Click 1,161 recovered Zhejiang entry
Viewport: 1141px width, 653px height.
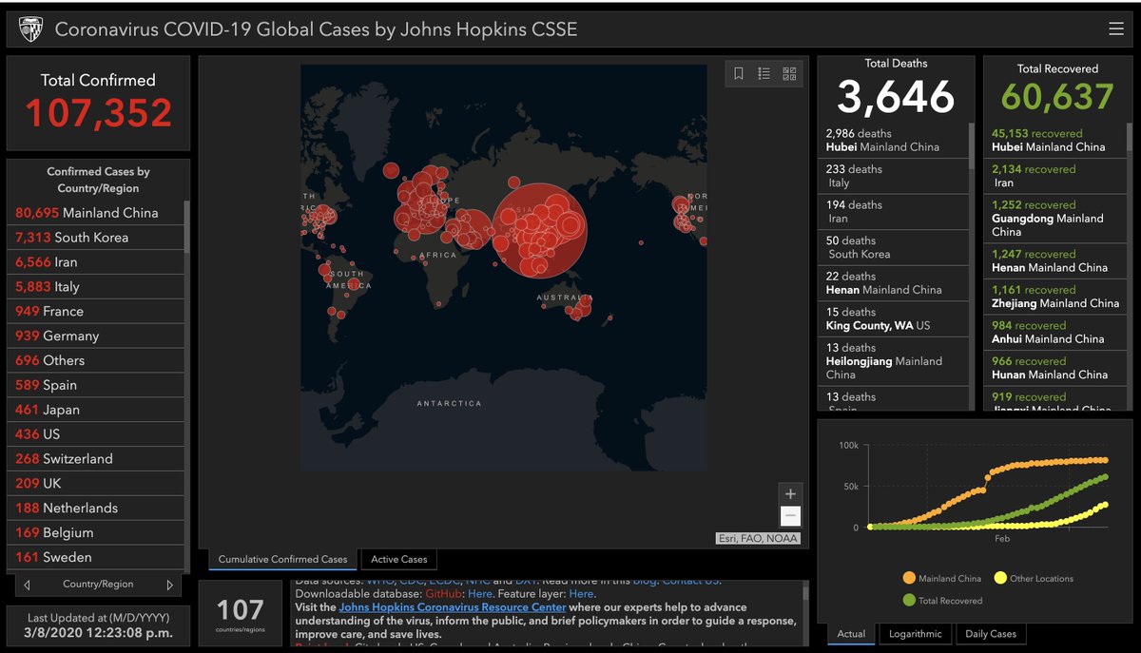click(x=1055, y=297)
